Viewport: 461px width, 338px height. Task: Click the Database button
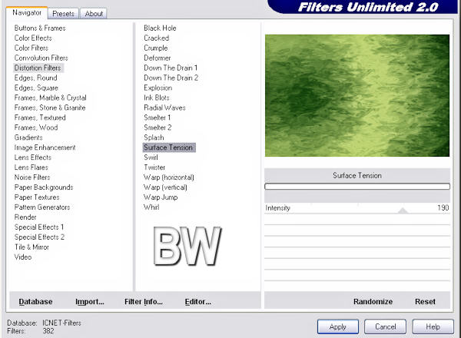click(35, 302)
